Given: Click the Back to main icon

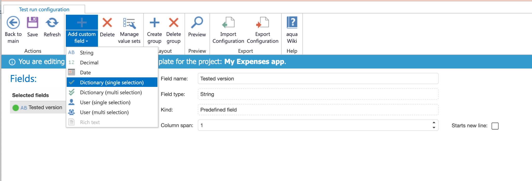Looking at the screenshot, I should coord(13,23).
